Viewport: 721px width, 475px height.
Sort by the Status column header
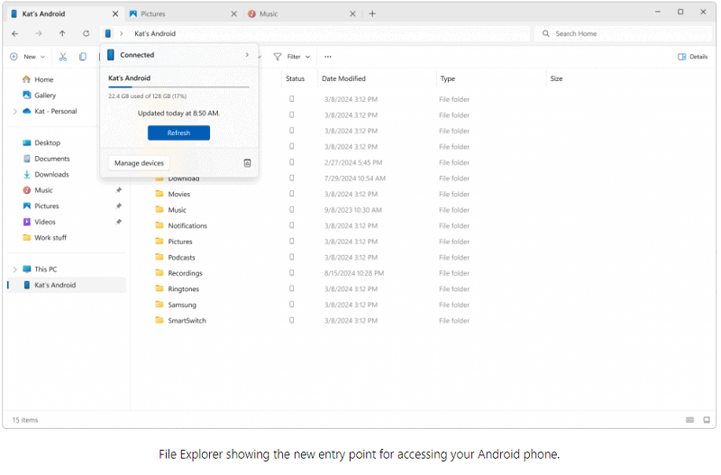[x=296, y=78]
